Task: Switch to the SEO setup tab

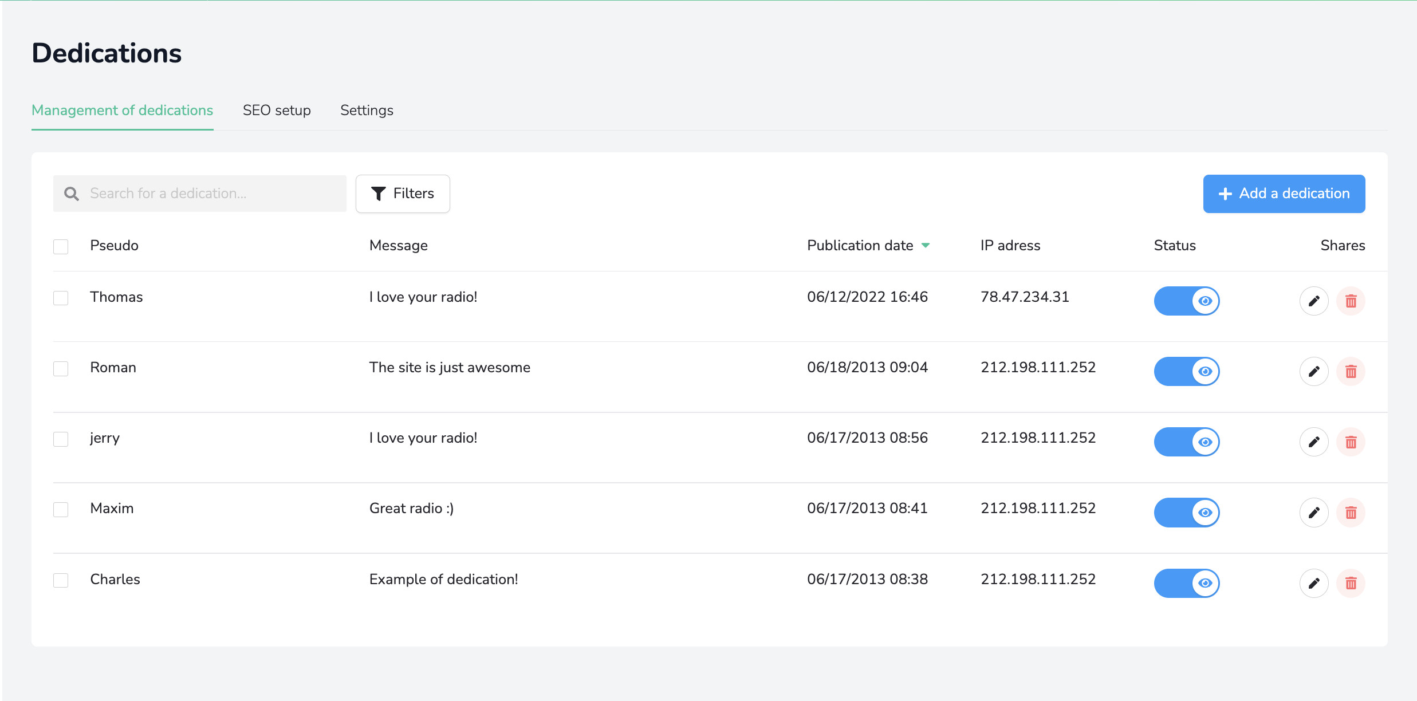Action: (x=277, y=110)
